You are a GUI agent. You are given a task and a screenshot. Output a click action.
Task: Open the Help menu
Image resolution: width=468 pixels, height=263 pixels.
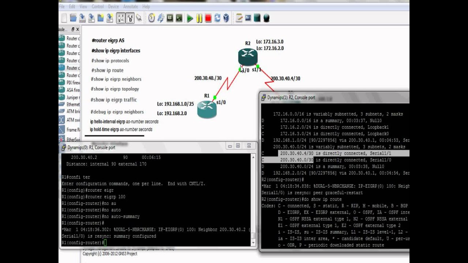(x=146, y=7)
